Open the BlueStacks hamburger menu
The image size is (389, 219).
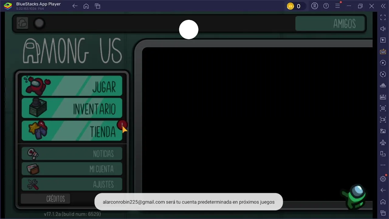click(x=338, y=6)
